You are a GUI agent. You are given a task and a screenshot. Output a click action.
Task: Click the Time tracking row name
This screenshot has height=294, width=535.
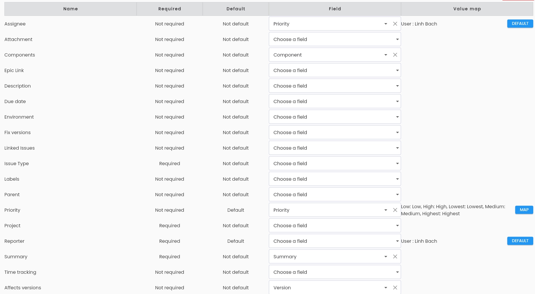(20, 272)
